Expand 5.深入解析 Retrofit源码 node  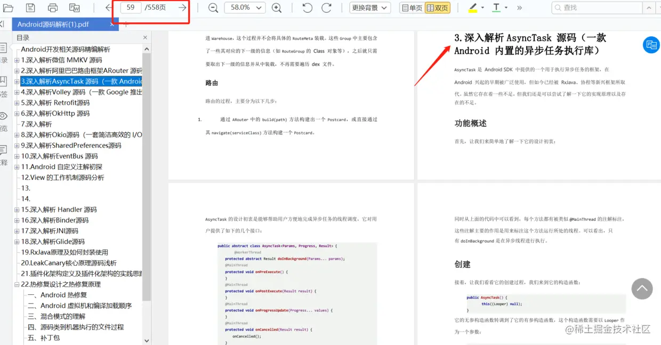(17, 103)
